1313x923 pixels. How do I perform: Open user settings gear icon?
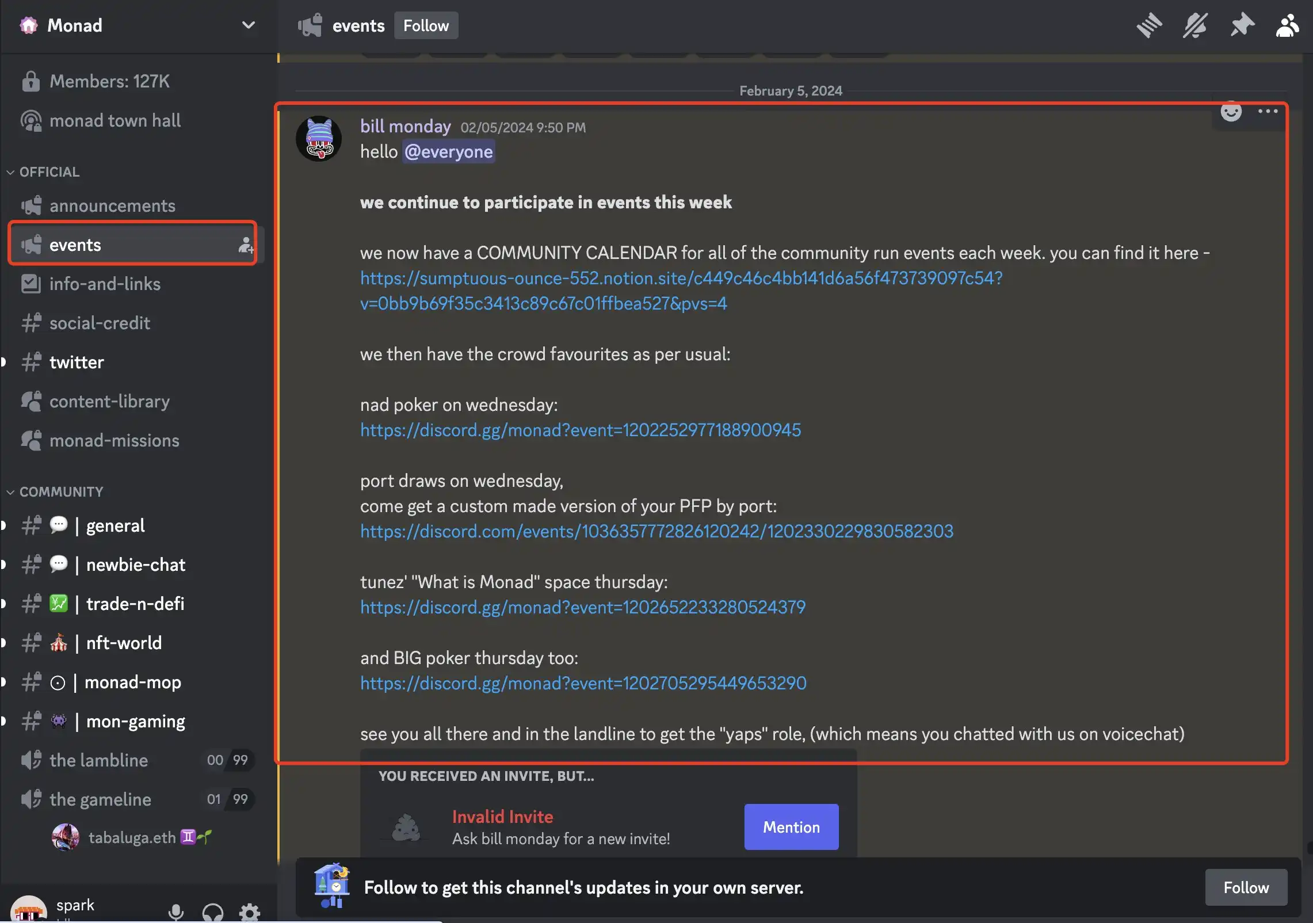250,912
